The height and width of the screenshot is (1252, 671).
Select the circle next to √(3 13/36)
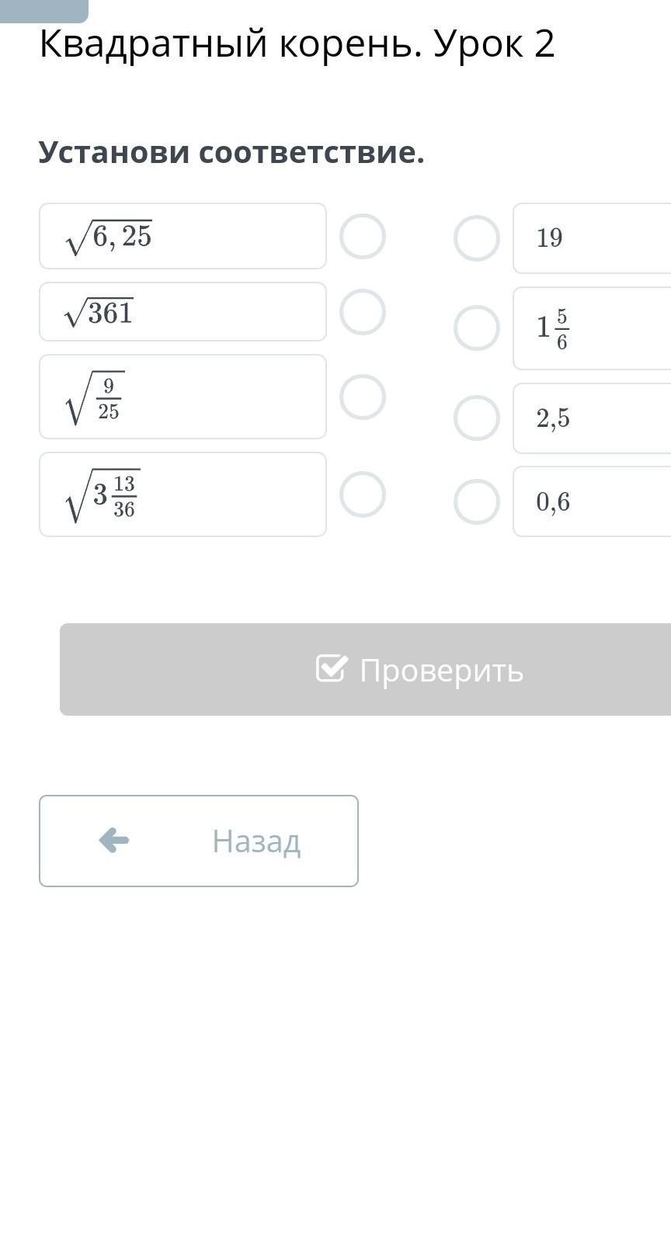[x=363, y=494]
